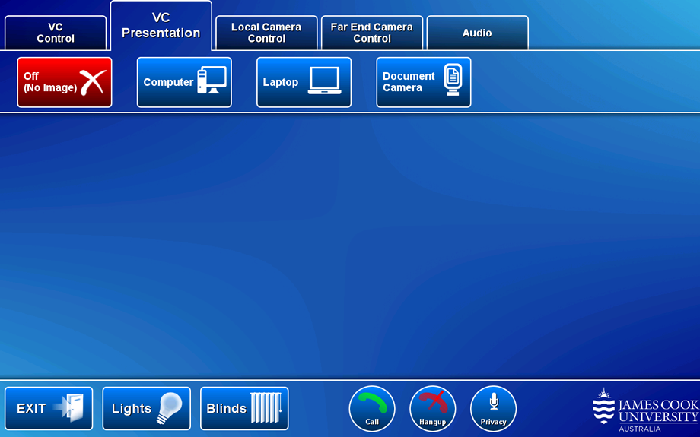Start a call with the green Call icon
This screenshot has height=437, width=700.
[x=372, y=409]
